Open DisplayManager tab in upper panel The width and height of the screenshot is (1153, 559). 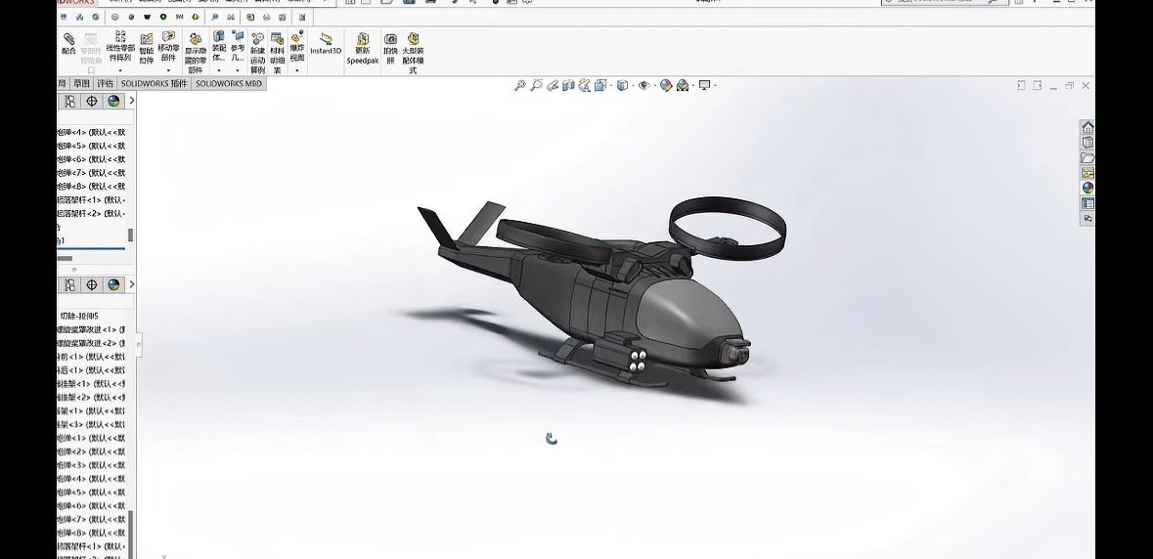click(x=113, y=102)
